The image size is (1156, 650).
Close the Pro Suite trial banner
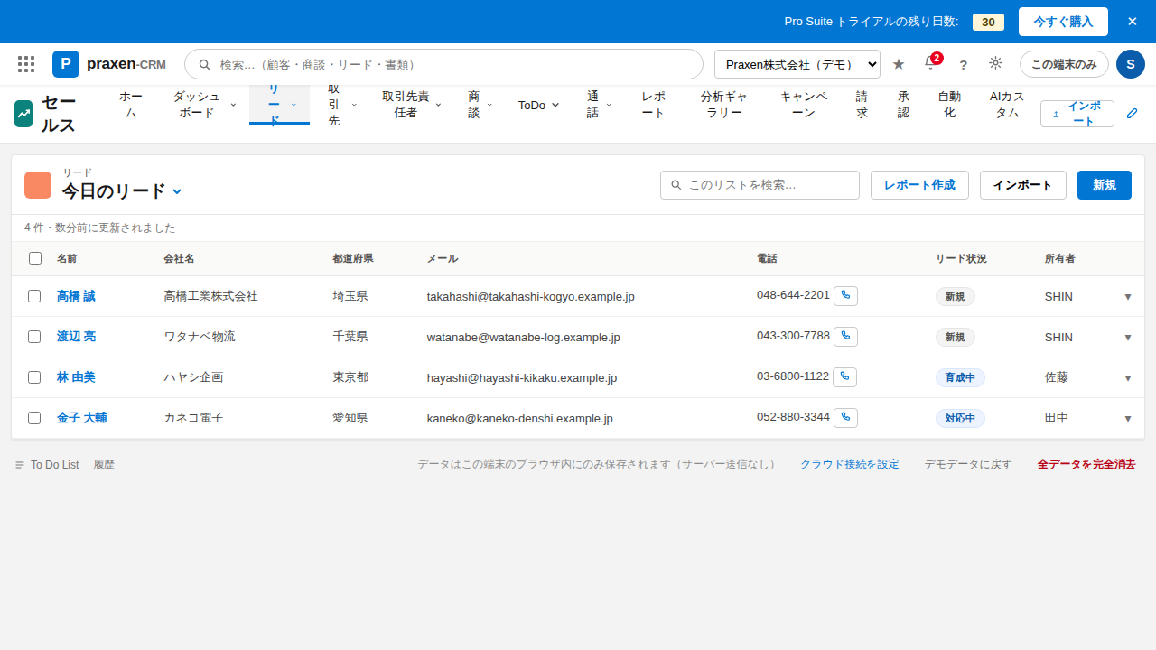click(x=1133, y=22)
